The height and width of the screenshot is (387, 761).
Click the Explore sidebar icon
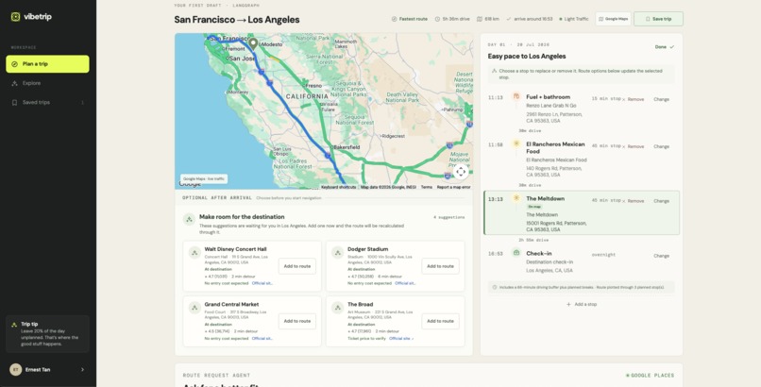tap(14, 83)
